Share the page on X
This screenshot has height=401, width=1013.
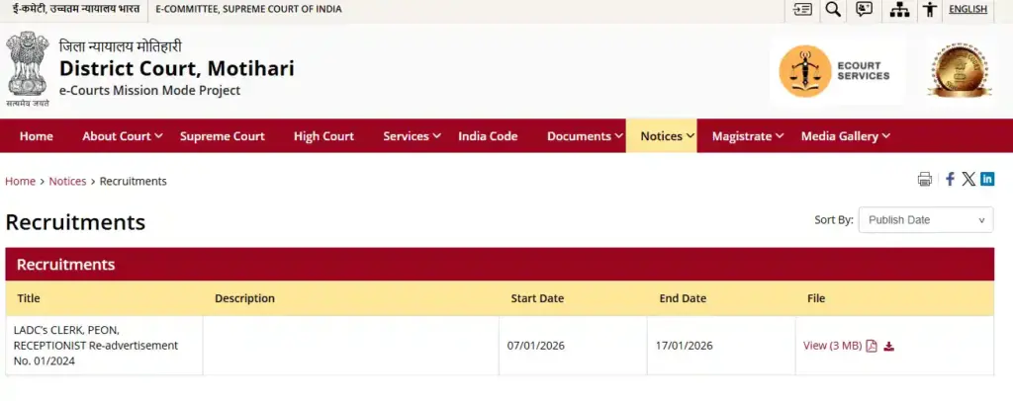(x=968, y=179)
